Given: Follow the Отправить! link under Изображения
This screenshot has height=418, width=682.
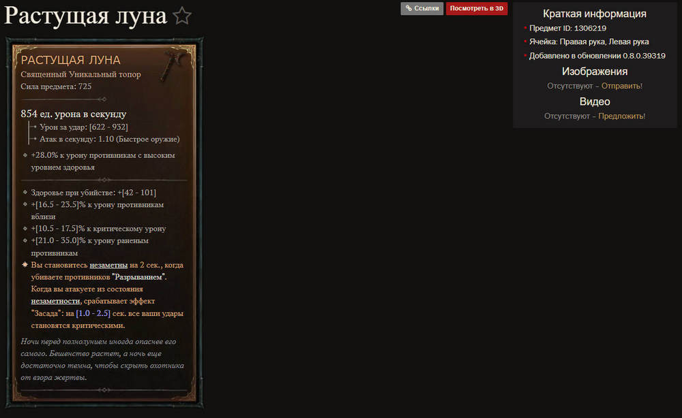Looking at the screenshot, I should tap(621, 86).
